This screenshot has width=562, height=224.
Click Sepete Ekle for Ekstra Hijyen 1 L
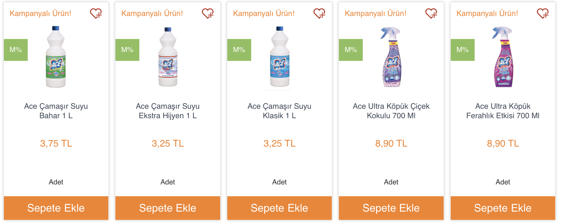pos(168,208)
